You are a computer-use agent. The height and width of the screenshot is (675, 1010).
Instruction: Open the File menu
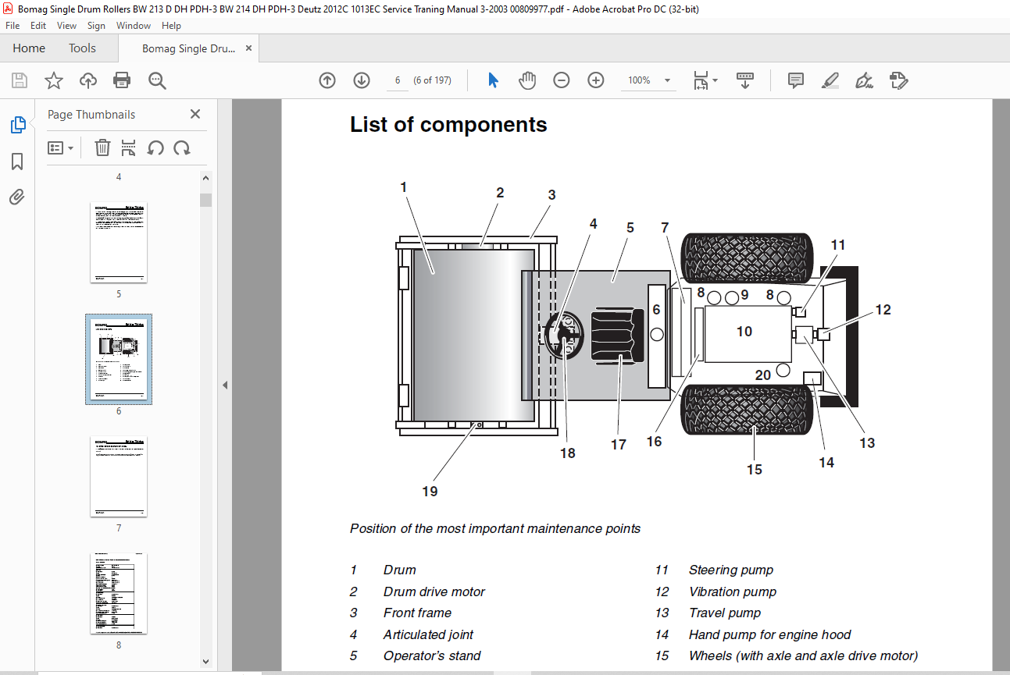(x=12, y=26)
